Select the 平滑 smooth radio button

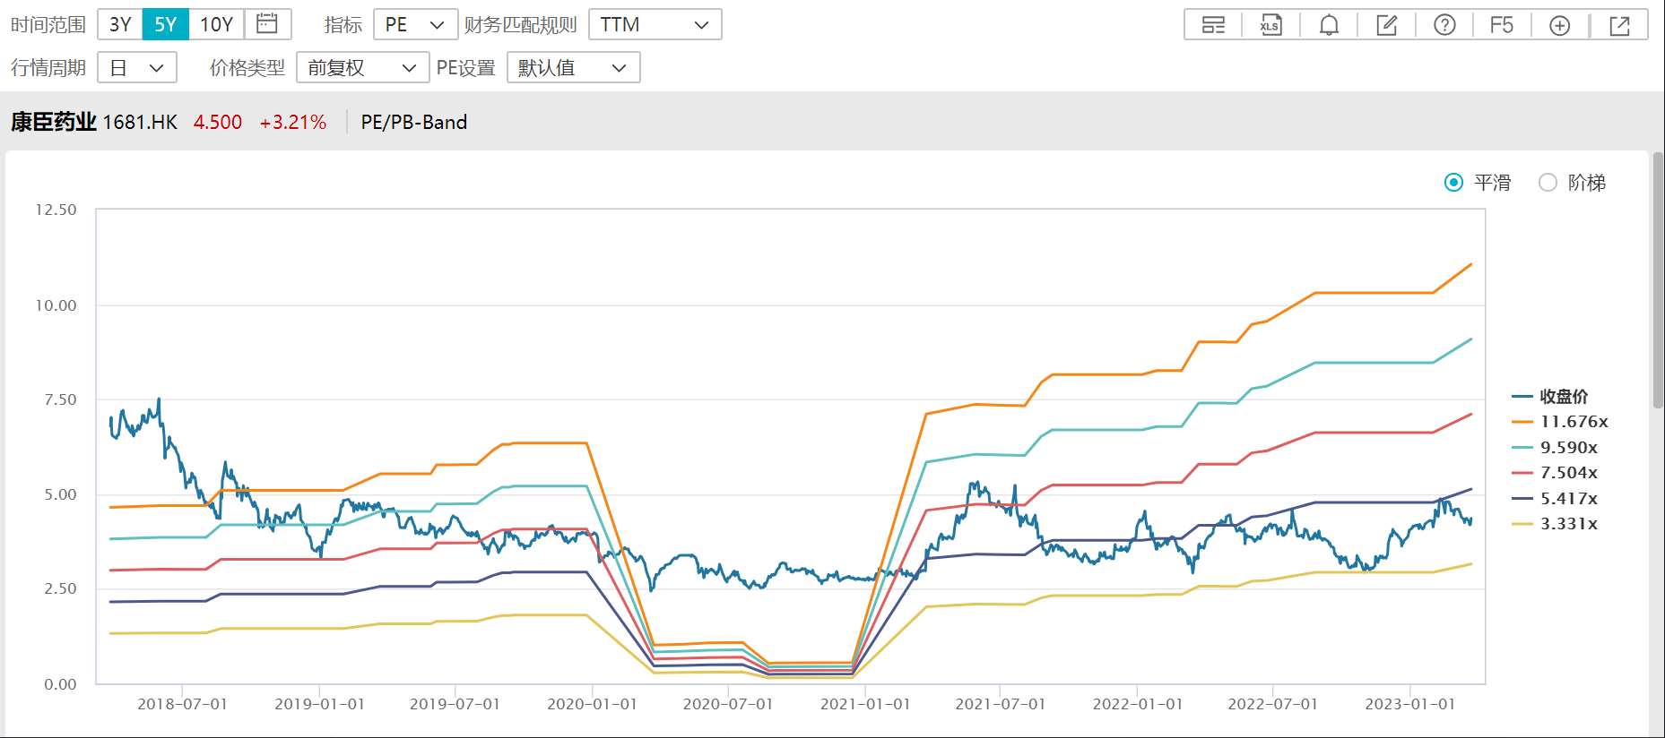pos(1453,183)
